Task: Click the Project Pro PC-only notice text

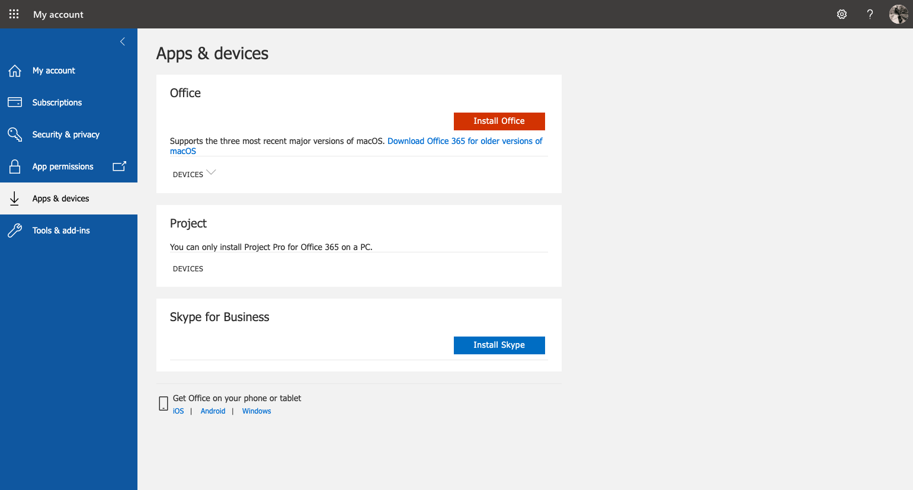Action: (271, 247)
